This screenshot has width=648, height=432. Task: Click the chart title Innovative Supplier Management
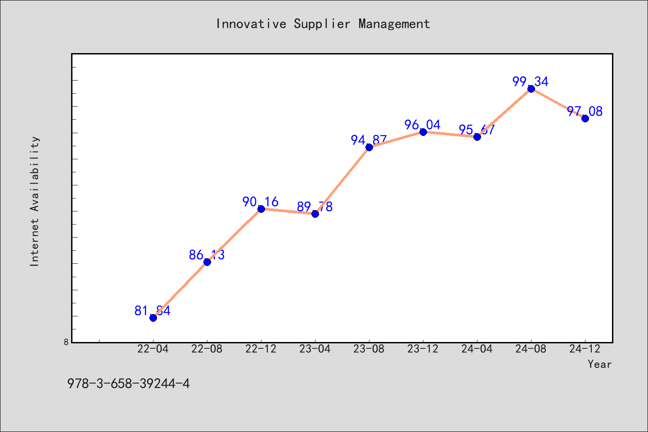tap(323, 24)
